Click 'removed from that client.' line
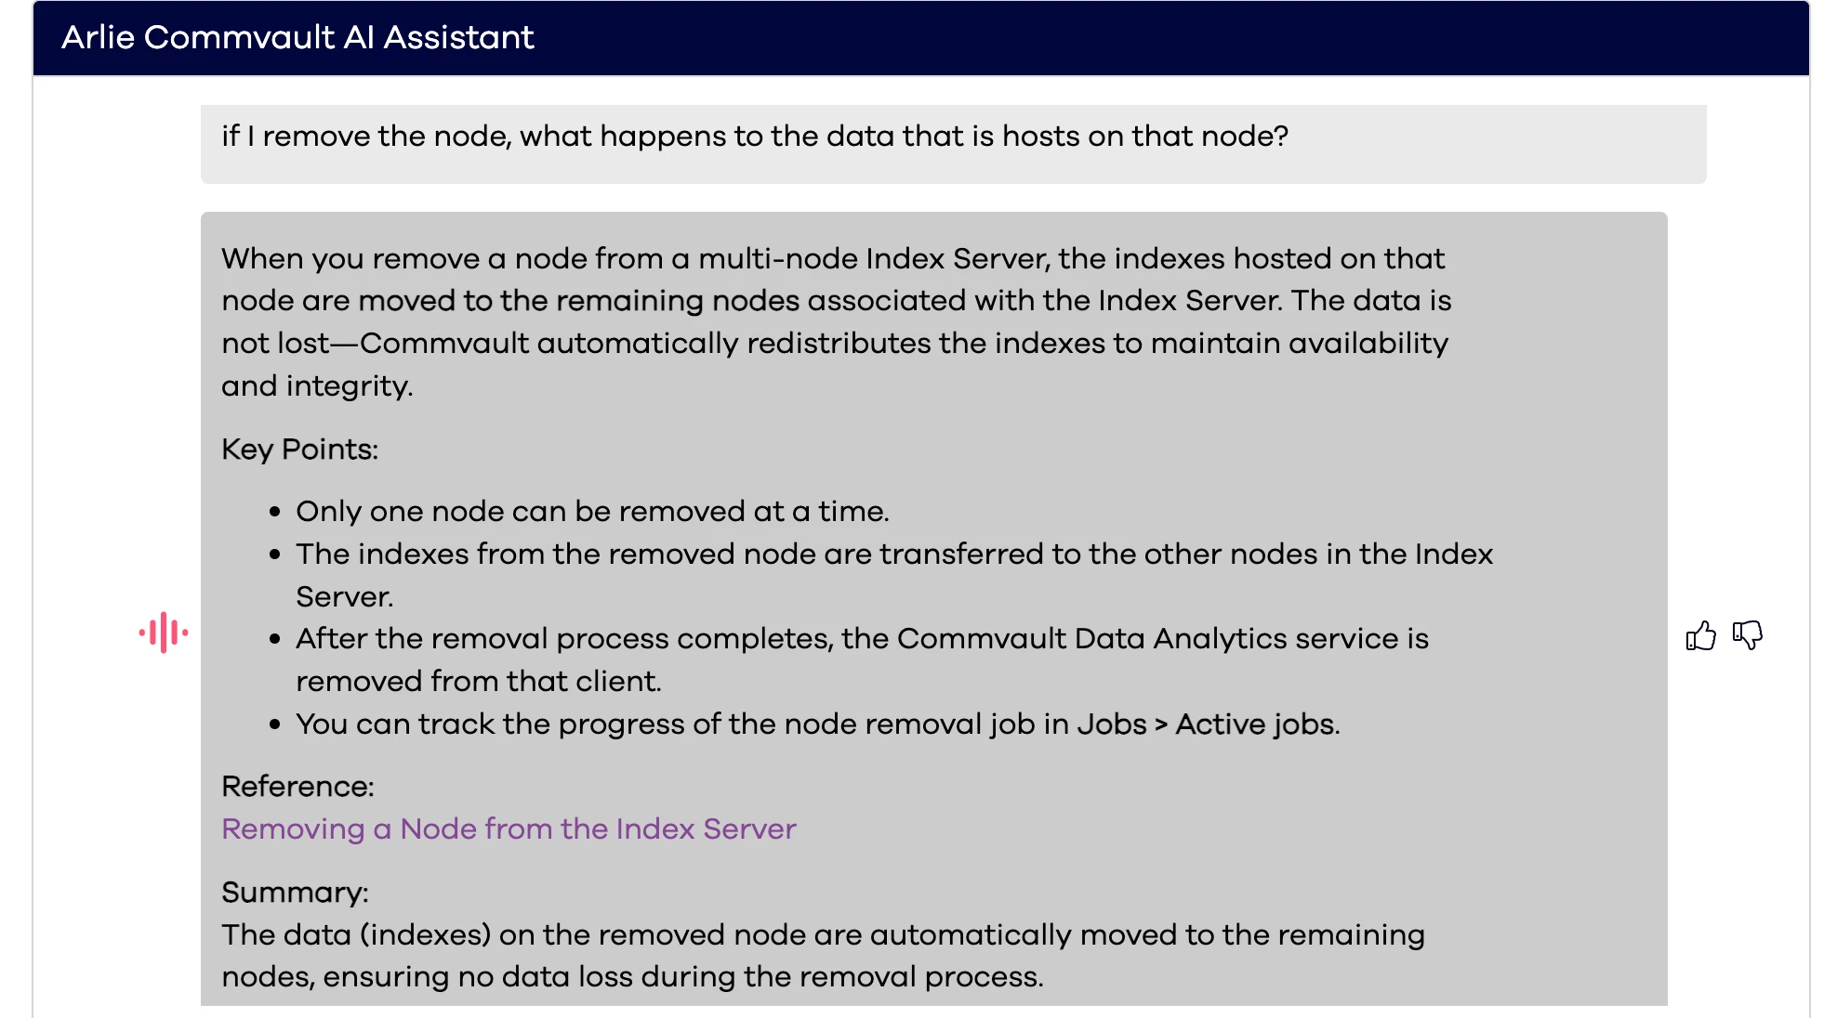This screenshot has width=1837, height=1018. 478,682
